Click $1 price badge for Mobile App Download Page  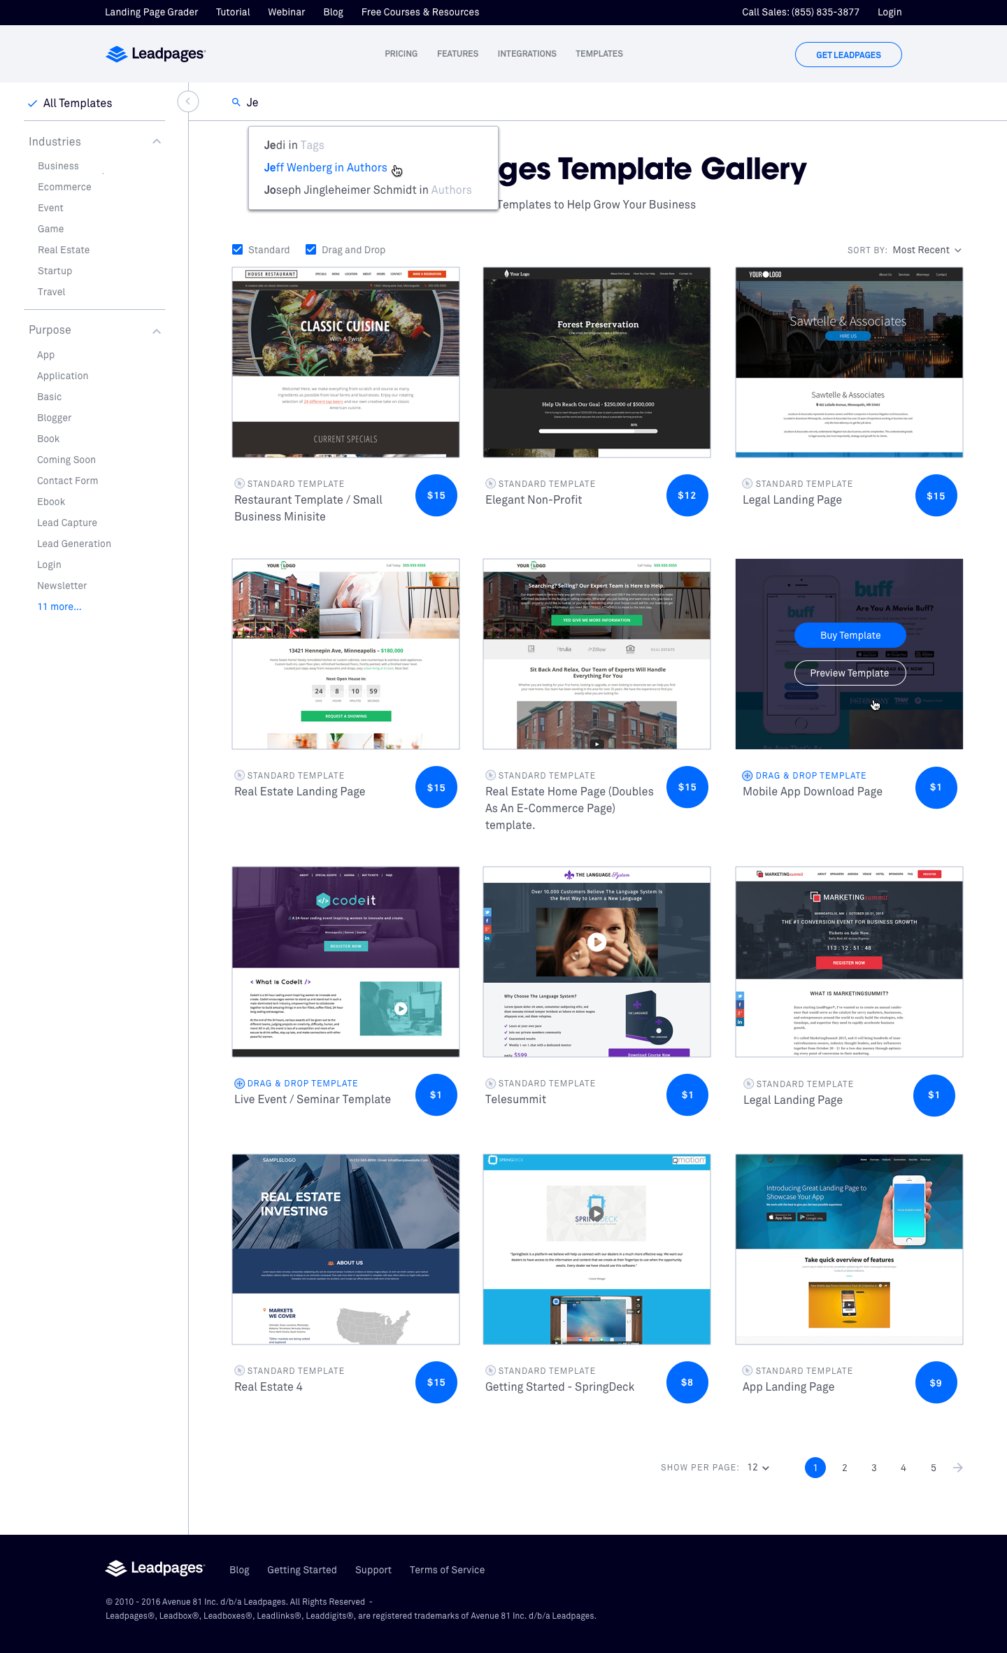[x=936, y=787]
